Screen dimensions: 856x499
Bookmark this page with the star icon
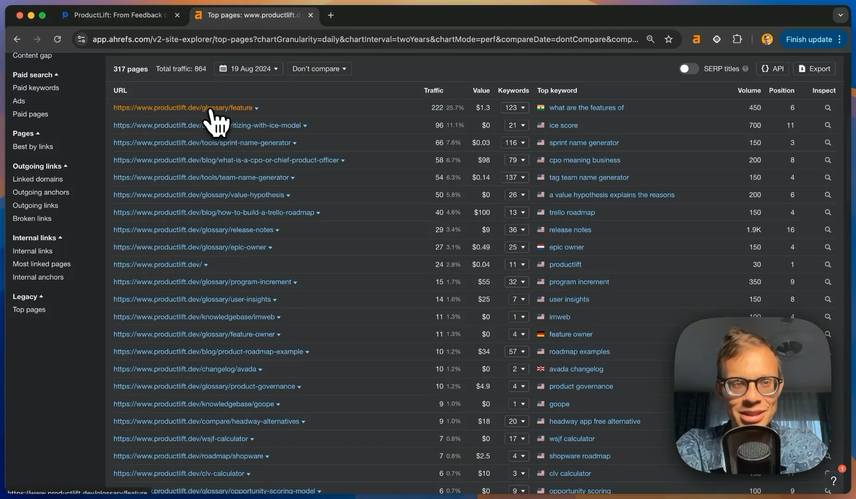click(668, 39)
